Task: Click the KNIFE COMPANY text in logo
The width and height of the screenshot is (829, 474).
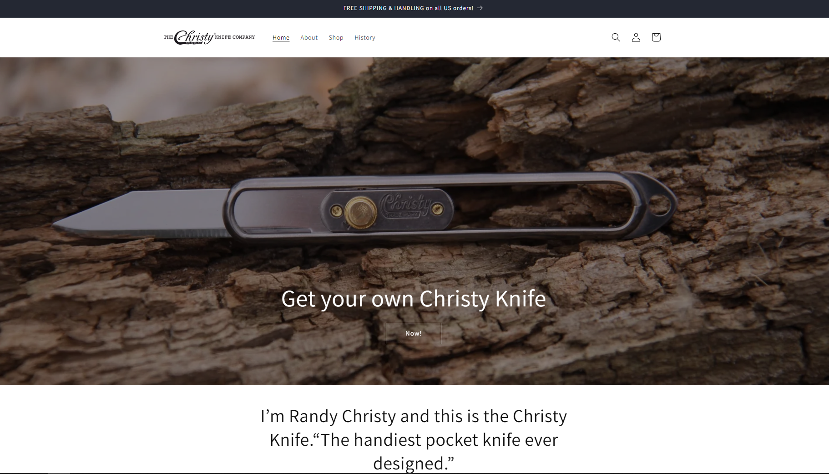Action: [235, 37]
